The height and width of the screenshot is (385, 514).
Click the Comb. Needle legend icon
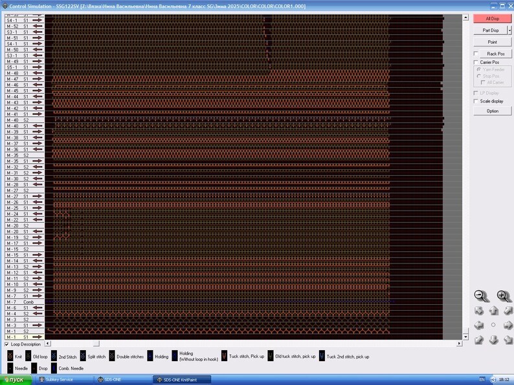click(54, 368)
